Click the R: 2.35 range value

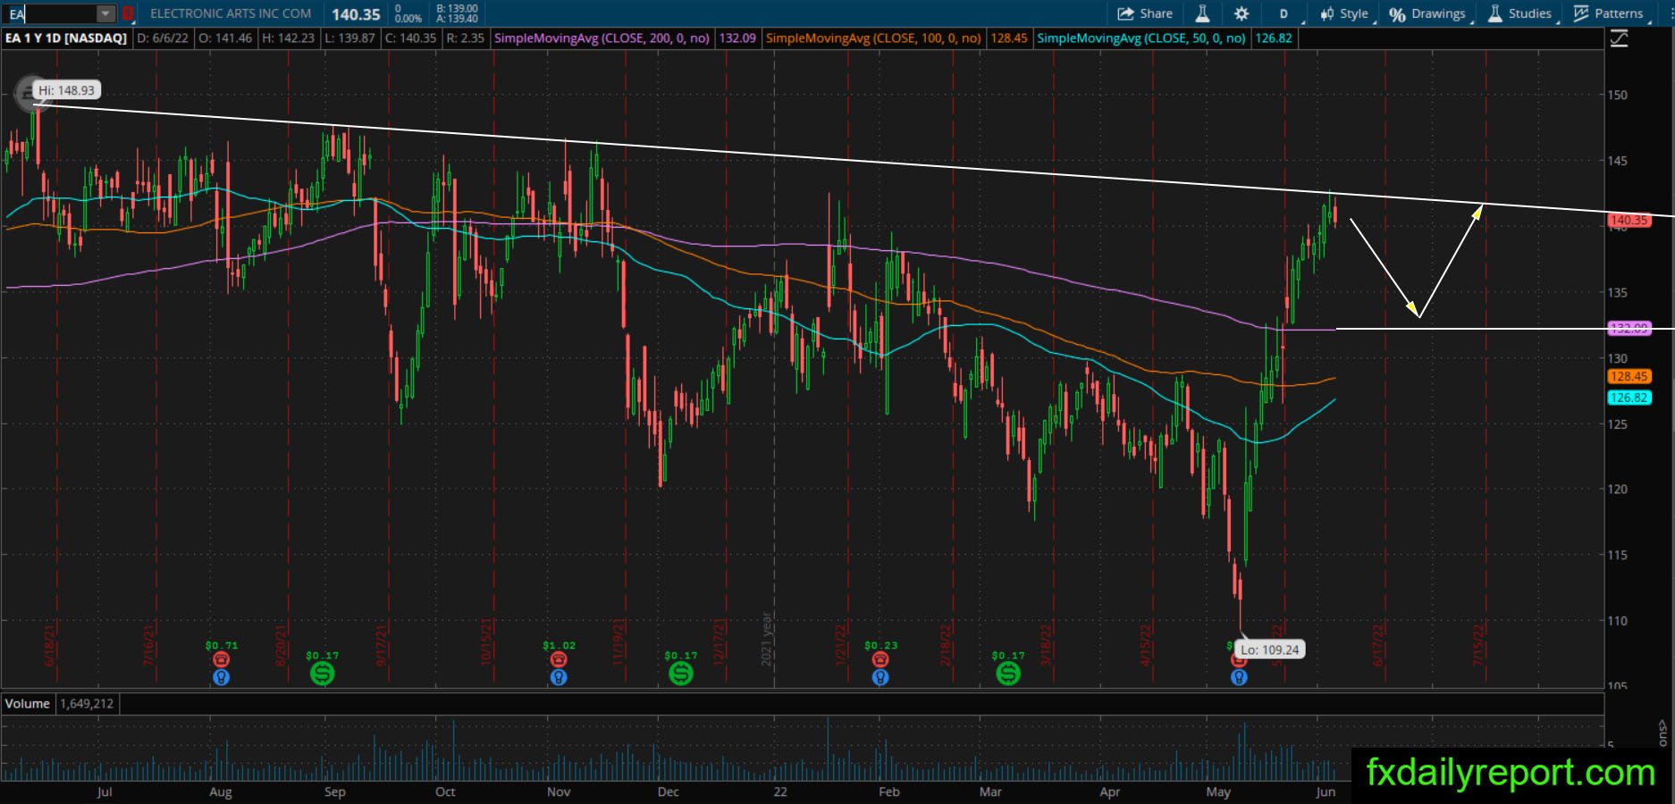click(465, 38)
